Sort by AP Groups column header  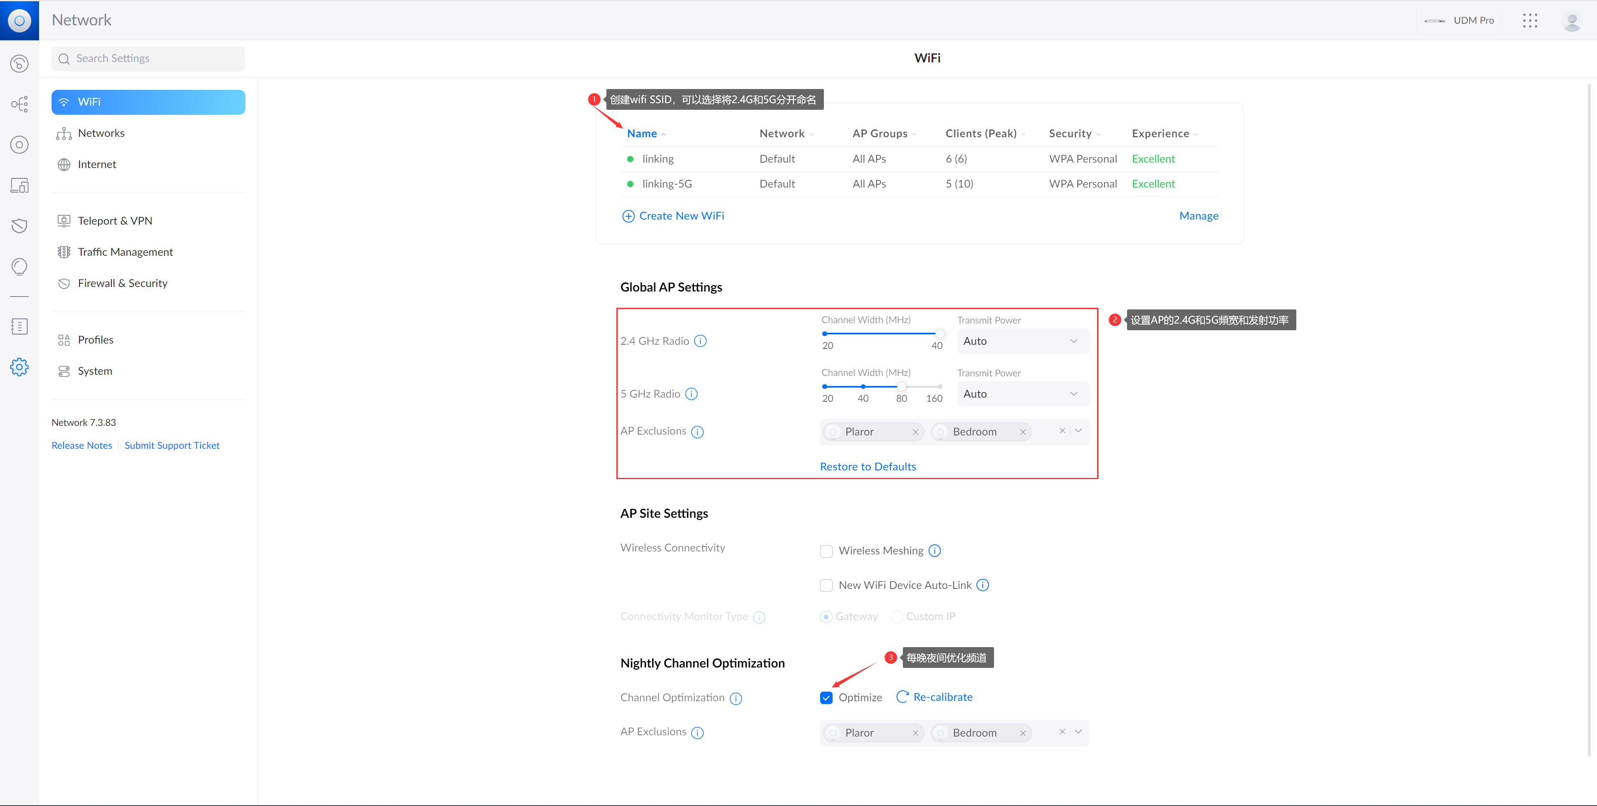click(884, 134)
